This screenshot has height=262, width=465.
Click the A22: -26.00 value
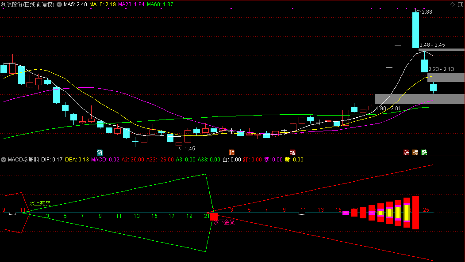[160, 160]
